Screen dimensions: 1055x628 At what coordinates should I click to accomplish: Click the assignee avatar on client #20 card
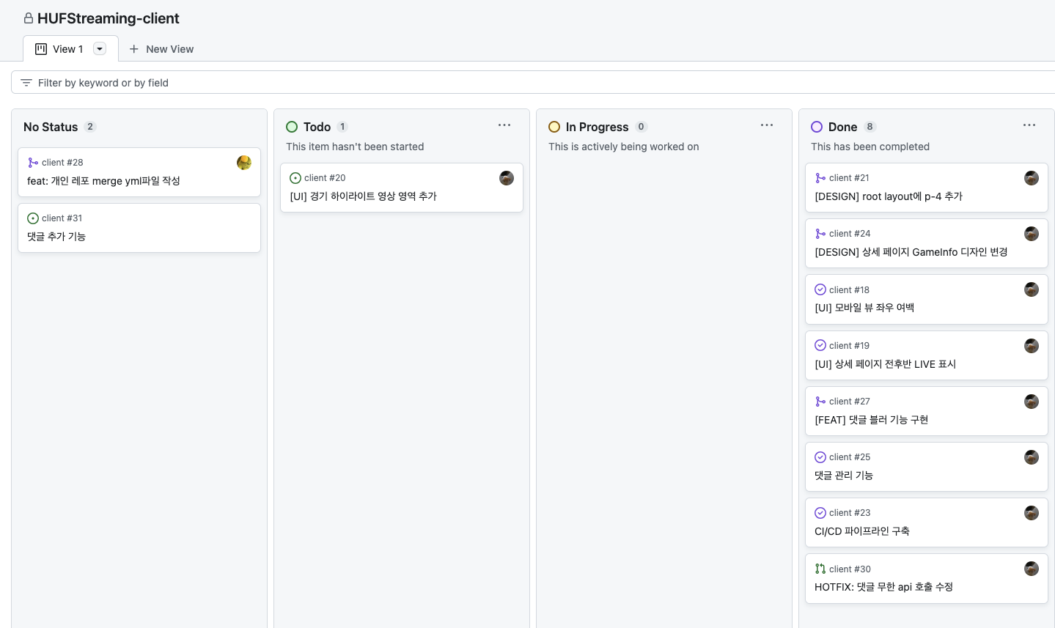pos(507,178)
